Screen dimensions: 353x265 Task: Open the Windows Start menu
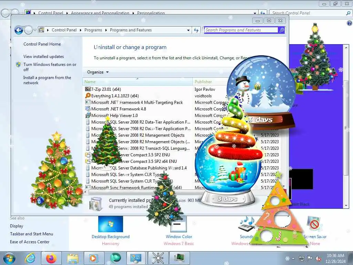point(9,258)
